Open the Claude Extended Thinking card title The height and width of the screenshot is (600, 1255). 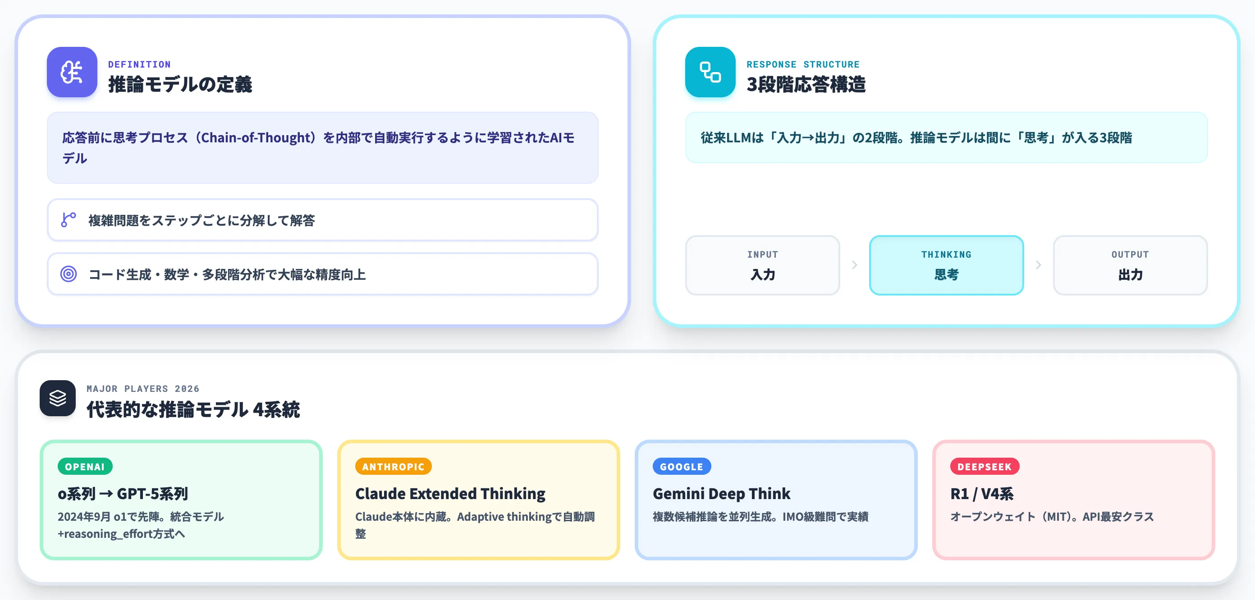tap(450, 493)
